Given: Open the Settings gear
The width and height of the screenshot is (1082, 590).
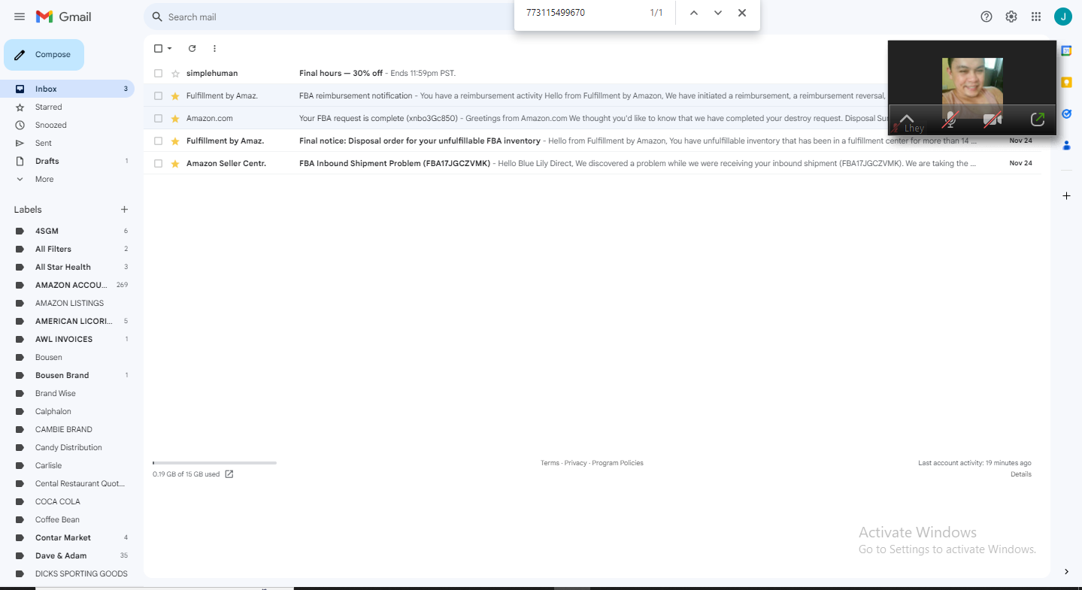Looking at the screenshot, I should [x=1011, y=17].
